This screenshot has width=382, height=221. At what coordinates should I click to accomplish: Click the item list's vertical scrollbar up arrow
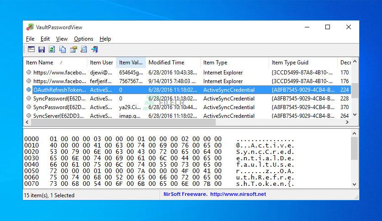point(355,62)
